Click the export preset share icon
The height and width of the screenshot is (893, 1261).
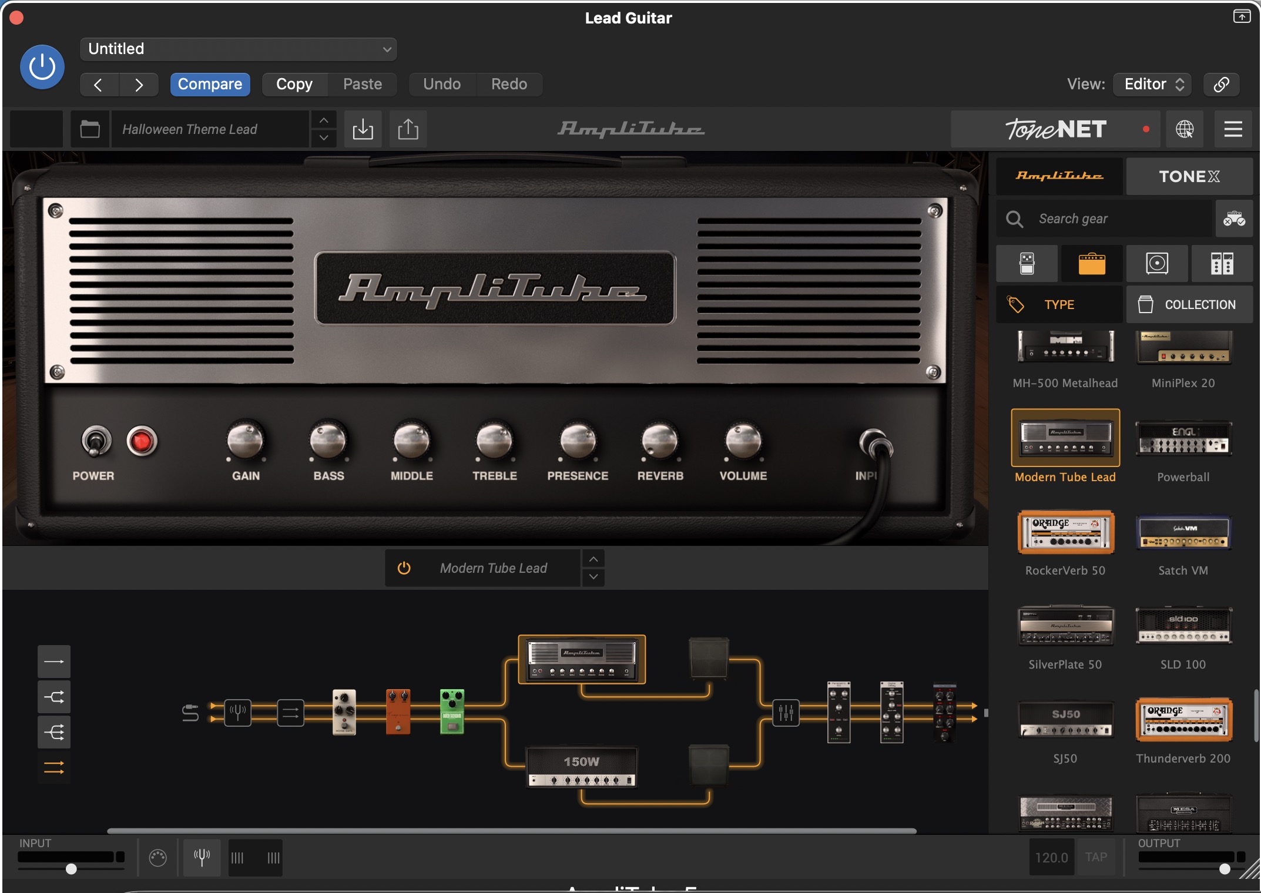408,129
